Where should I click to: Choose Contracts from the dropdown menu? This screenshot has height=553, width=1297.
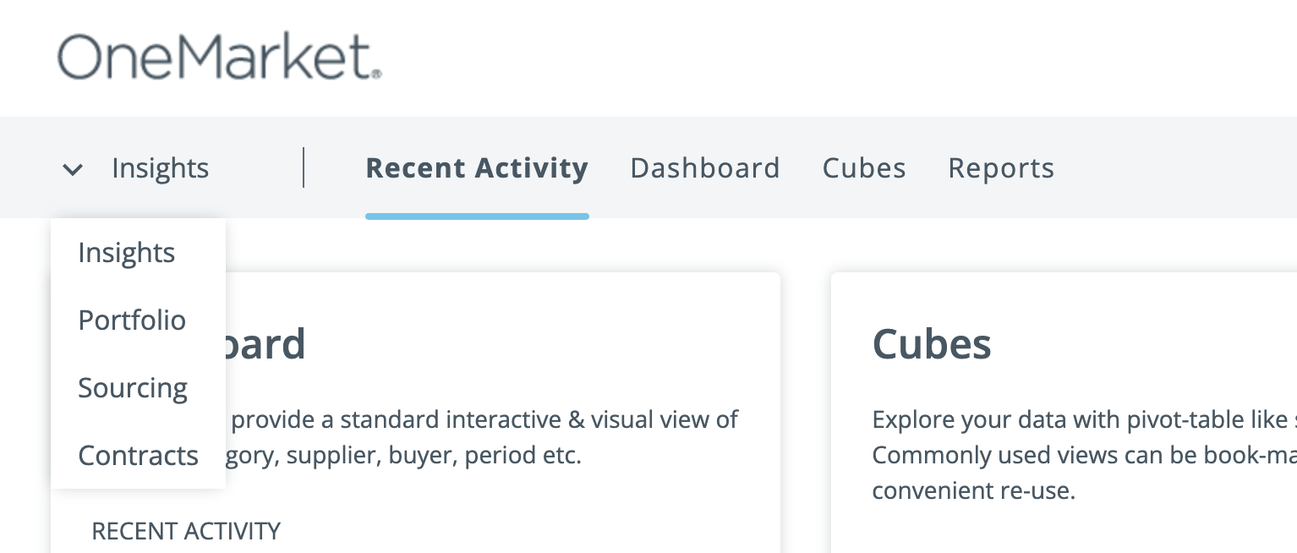[138, 455]
